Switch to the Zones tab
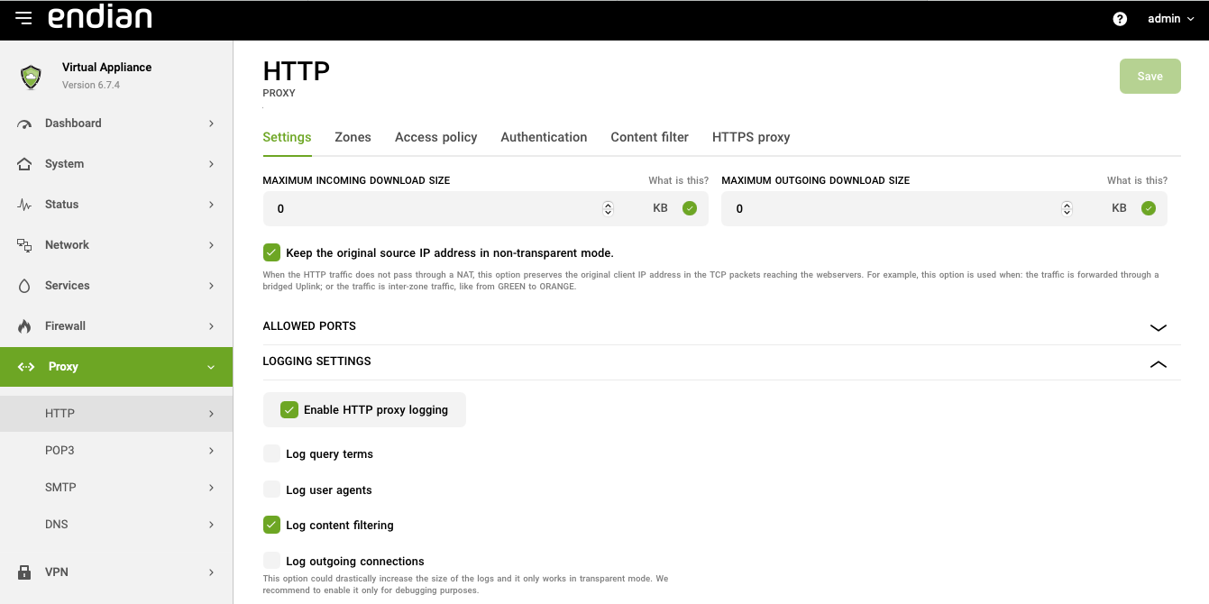This screenshot has width=1209, height=604. [x=353, y=137]
